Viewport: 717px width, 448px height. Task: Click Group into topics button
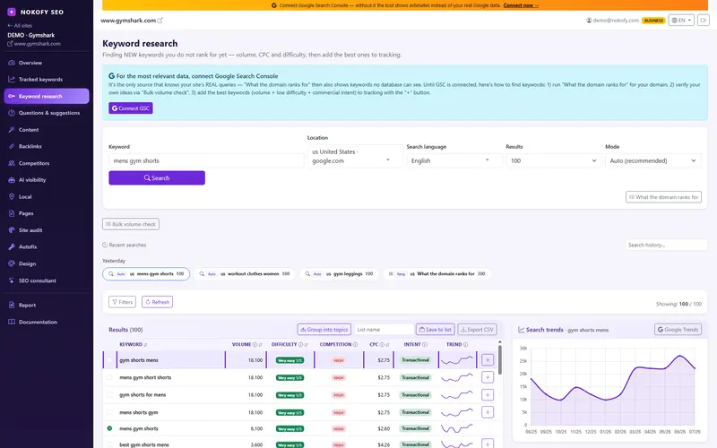pos(324,330)
